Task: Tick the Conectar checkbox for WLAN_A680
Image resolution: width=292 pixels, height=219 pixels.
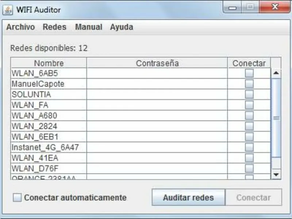Action: pos(249,116)
